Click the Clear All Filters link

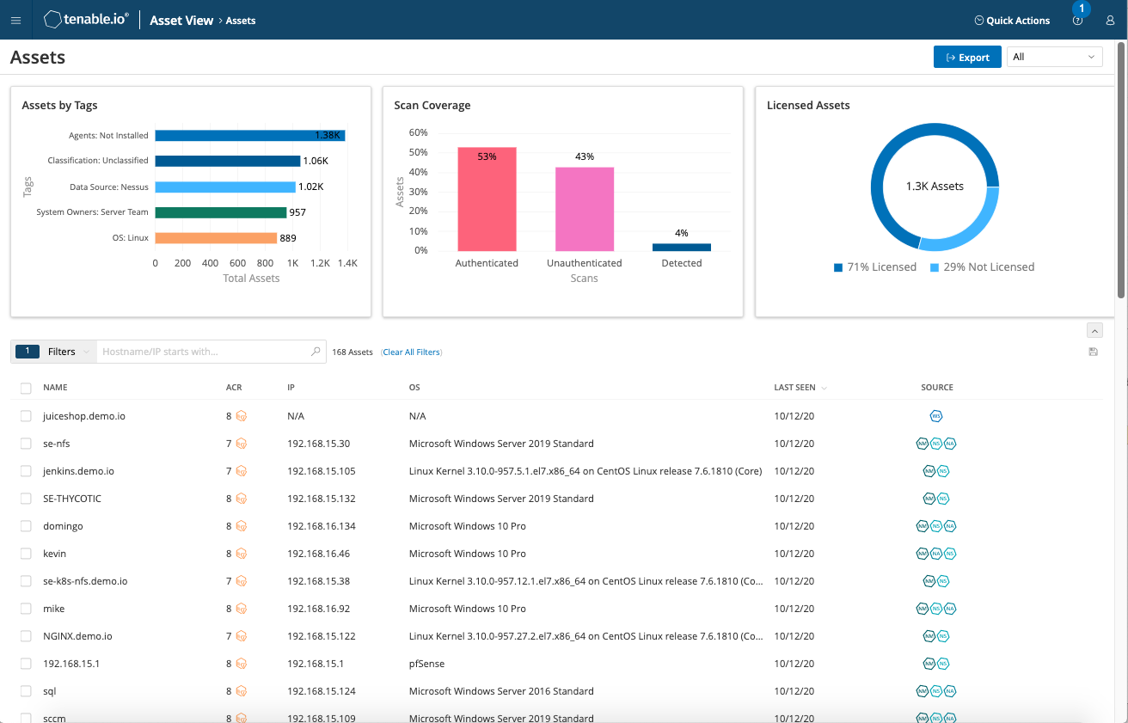[411, 352]
